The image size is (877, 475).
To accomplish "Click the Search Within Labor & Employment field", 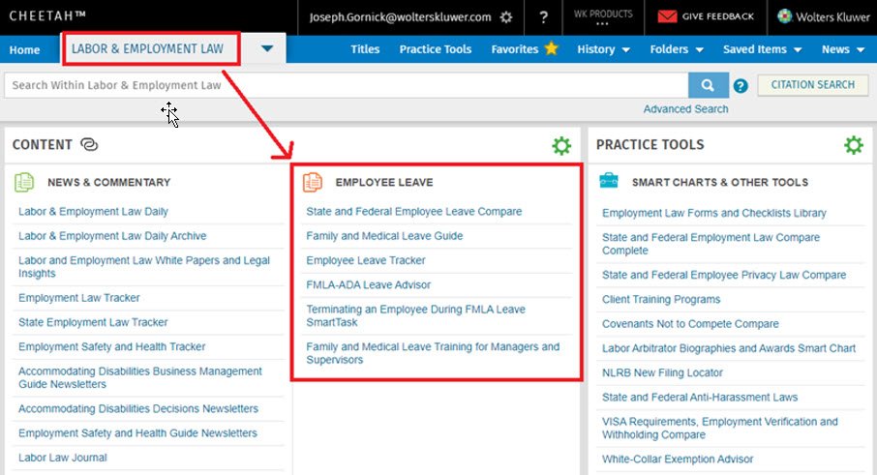I will [344, 85].
